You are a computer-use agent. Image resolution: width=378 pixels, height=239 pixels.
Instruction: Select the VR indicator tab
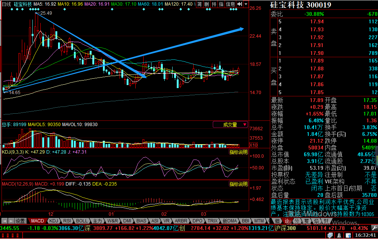tap(166, 221)
